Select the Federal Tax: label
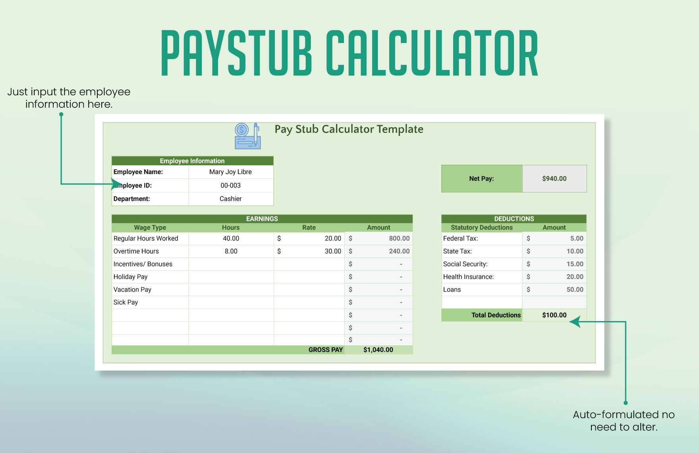Screen dimensions: 699x453 tap(461, 238)
